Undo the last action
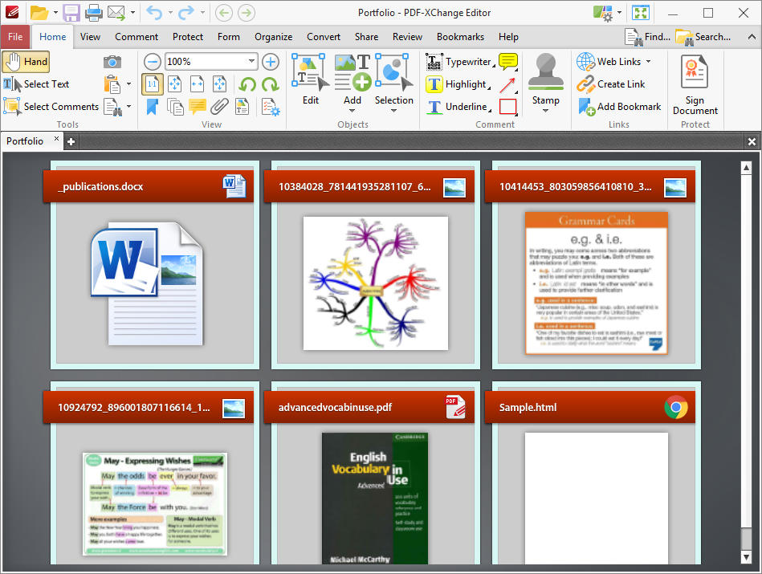 (x=154, y=13)
